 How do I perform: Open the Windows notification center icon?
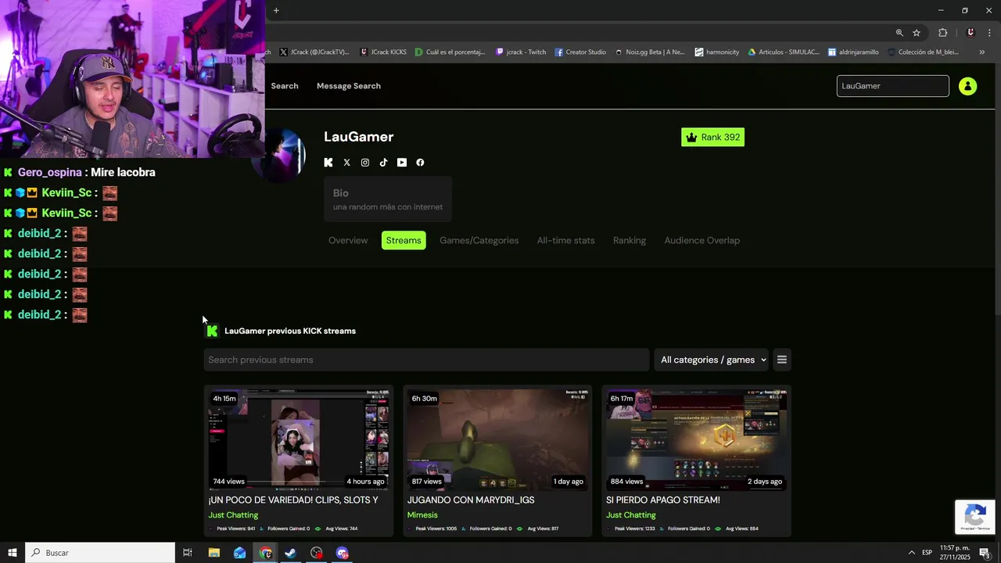pyautogui.click(x=985, y=553)
